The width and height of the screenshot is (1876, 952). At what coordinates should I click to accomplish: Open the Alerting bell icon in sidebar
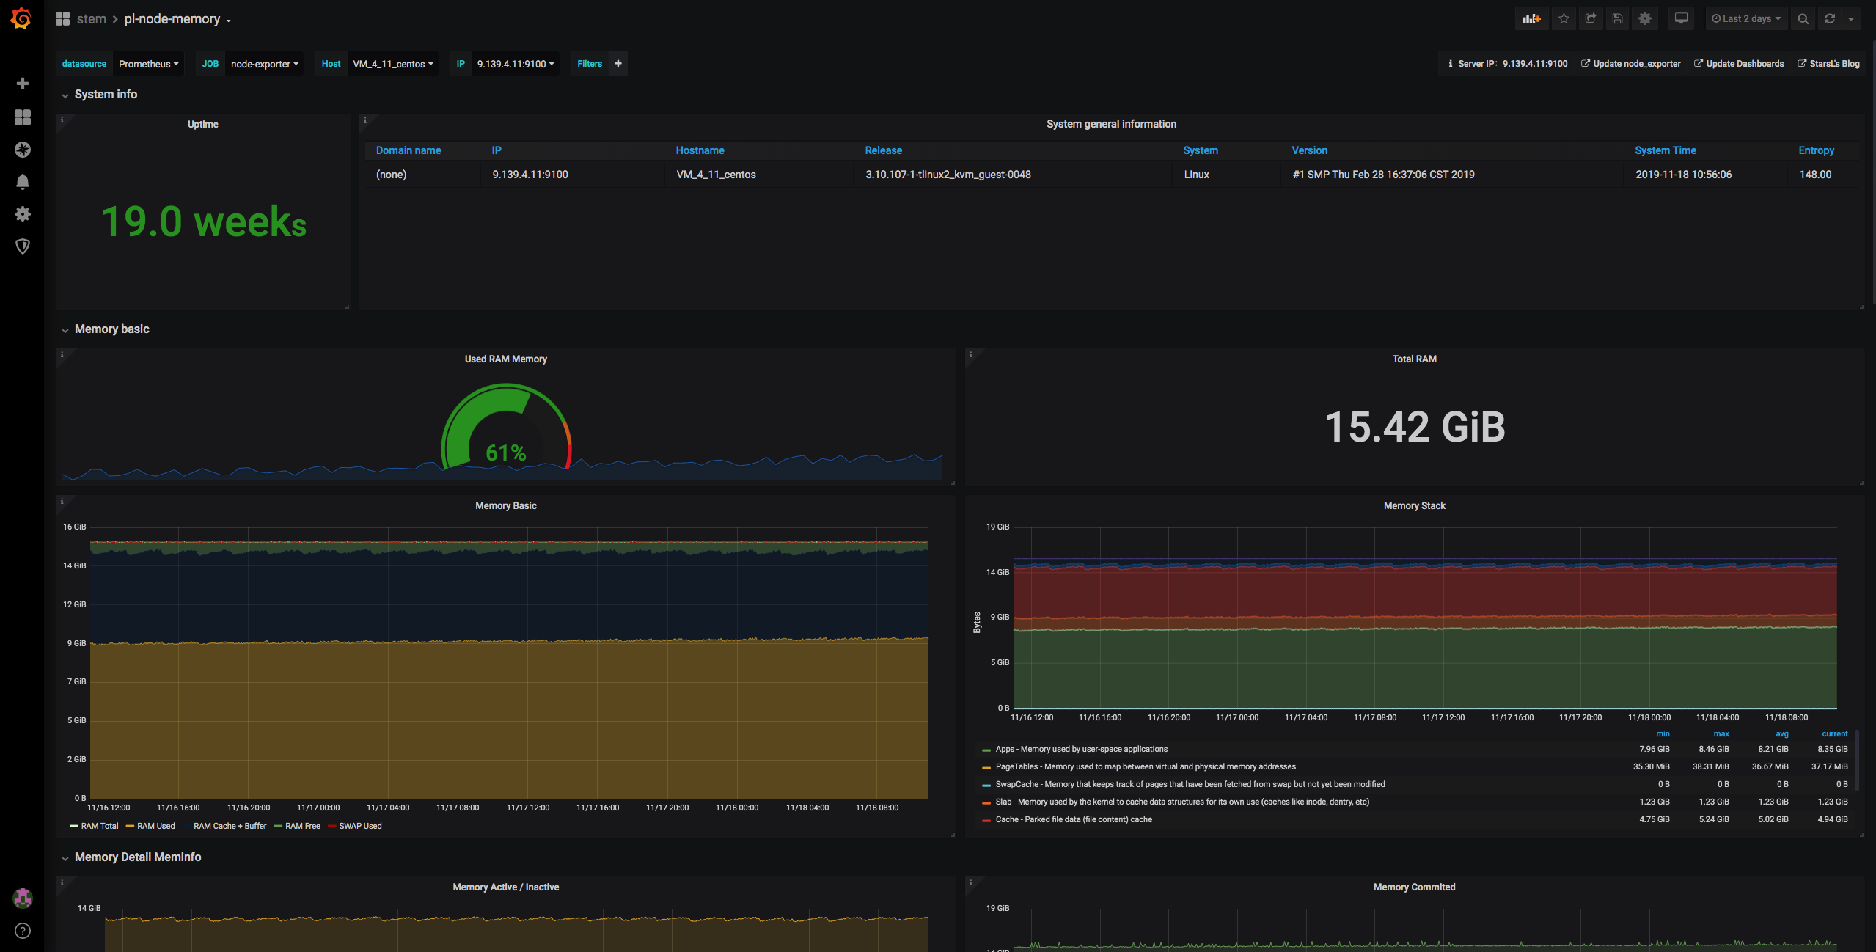click(x=23, y=182)
